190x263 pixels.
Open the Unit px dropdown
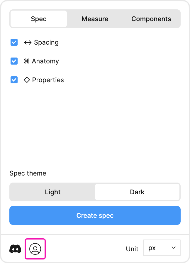click(162, 248)
